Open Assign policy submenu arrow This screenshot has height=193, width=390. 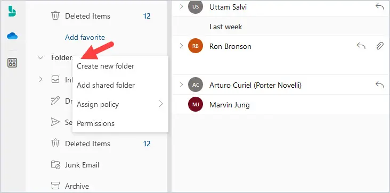click(x=161, y=104)
